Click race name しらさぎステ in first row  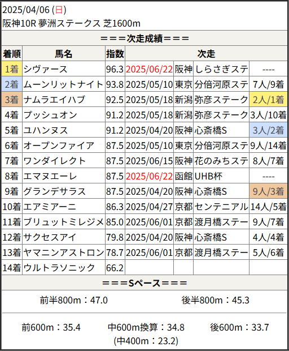click(221, 69)
